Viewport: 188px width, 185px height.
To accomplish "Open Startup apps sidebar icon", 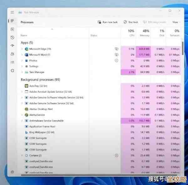I will (x=12, y=46).
